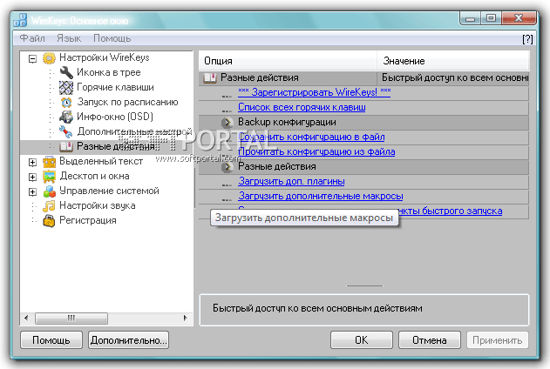Minimize the WireKeys window
This screenshot has width=550, height=369.
tap(470, 18)
